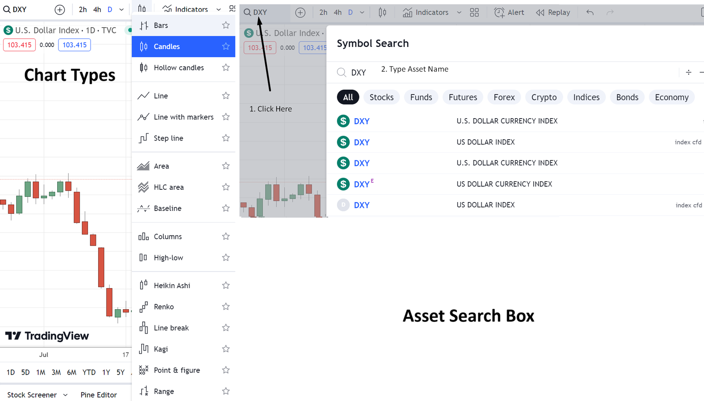Toggle favorite star for Hollow candles

click(226, 67)
